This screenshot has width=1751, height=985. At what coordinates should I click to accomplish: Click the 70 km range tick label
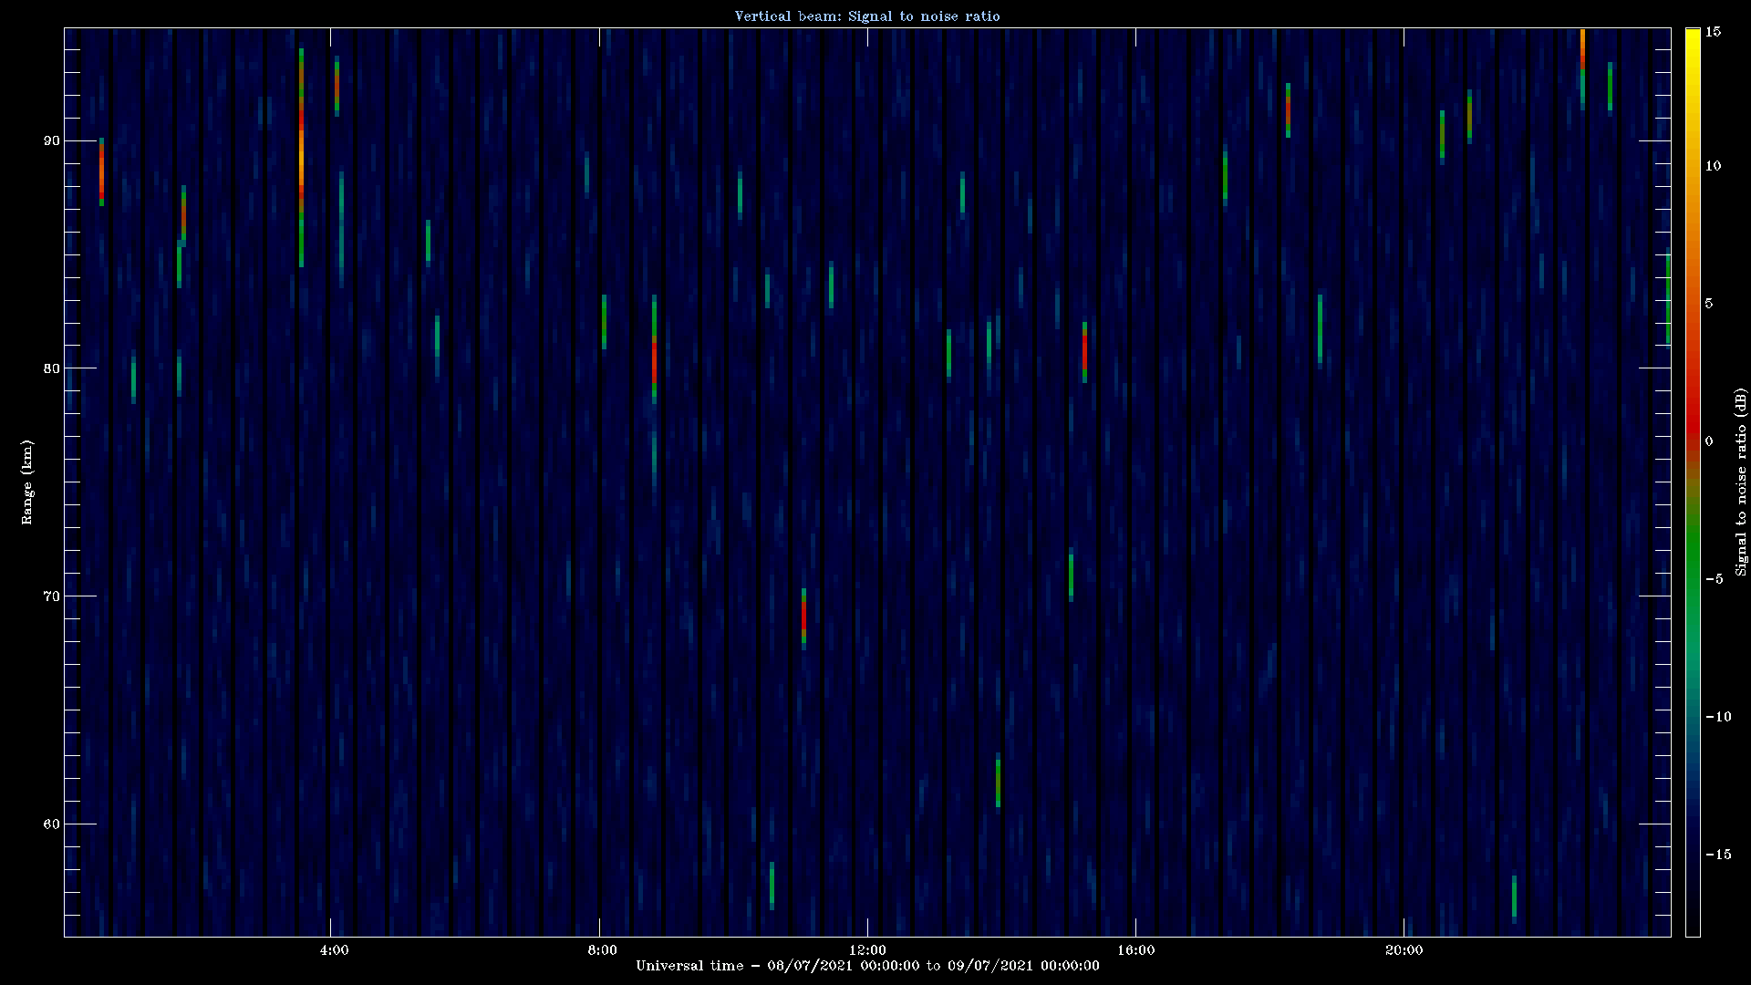point(50,596)
